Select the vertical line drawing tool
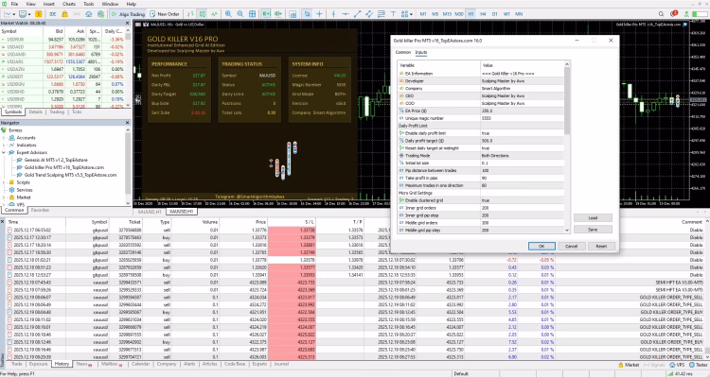 (334, 14)
